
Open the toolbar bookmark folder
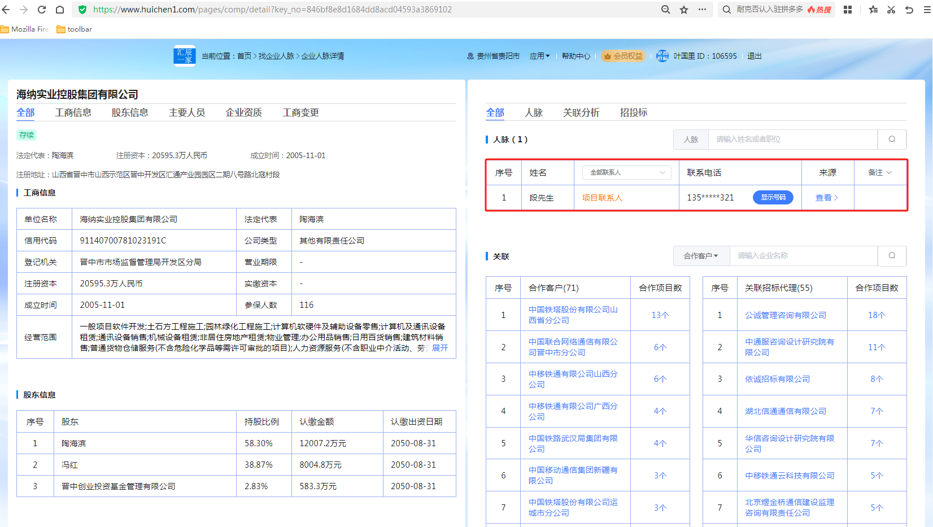click(74, 29)
